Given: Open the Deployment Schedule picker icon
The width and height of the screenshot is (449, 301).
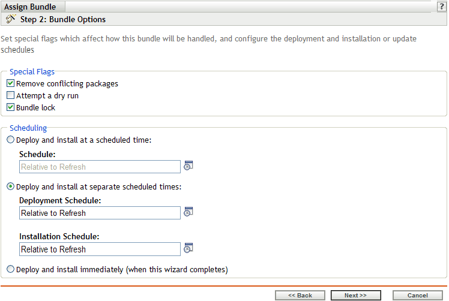Looking at the screenshot, I should (x=188, y=212).
